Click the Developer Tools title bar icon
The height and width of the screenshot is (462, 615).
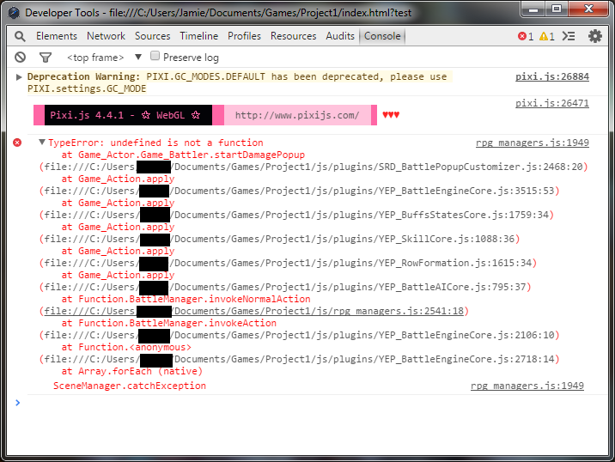coord(14,13)
